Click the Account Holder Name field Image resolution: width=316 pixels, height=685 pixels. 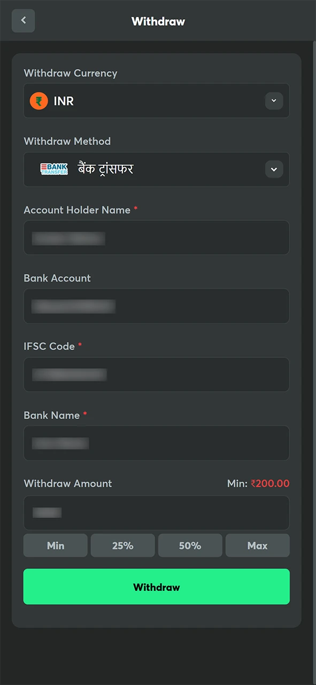(x=157, y=238)
